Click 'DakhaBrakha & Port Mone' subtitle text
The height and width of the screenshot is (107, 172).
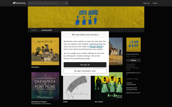coord(41,104)
